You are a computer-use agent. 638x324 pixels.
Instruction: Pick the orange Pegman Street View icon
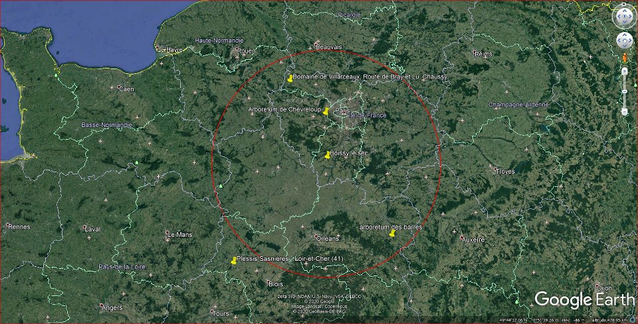625,59
